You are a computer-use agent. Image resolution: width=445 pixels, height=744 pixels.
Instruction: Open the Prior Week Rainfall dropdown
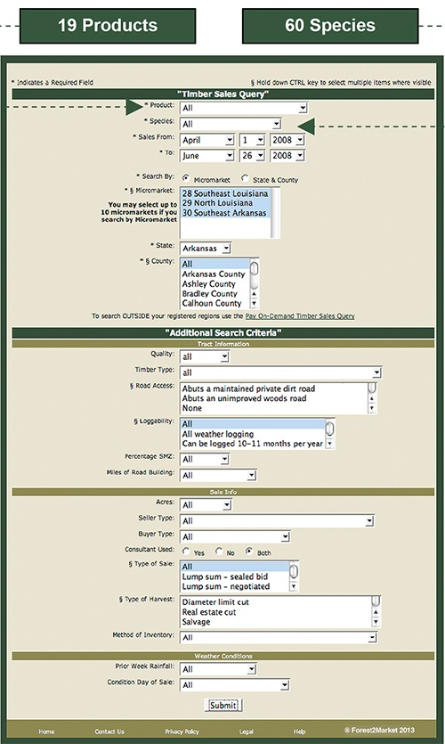(x=218, y=669)
